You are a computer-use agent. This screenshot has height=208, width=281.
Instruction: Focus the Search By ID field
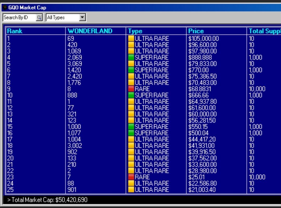coord(20,17)
